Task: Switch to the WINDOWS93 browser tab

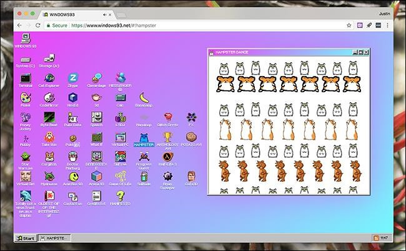Action: [75, 13]
